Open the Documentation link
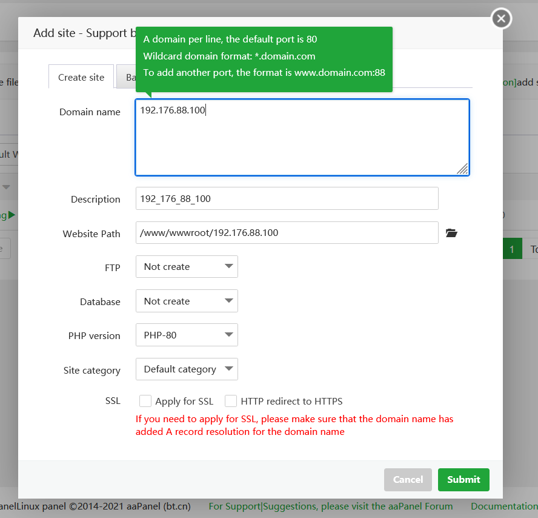 coord(504,506)
